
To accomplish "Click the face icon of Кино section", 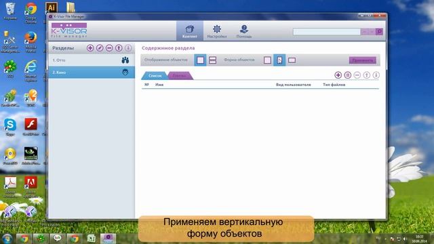I will point(125,73).
